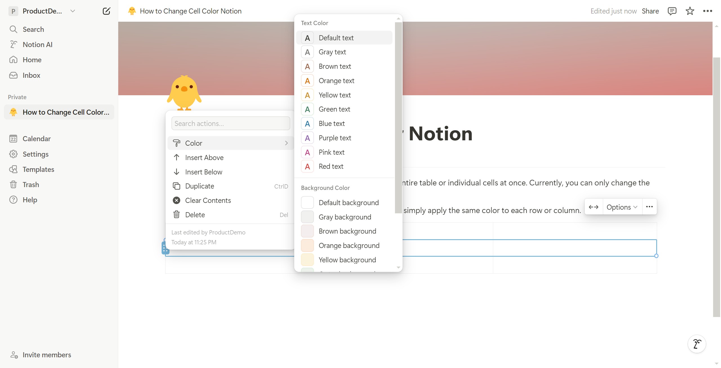Click the new page compose icon
This screenshot has width=721, height=368.
(106, 11)
